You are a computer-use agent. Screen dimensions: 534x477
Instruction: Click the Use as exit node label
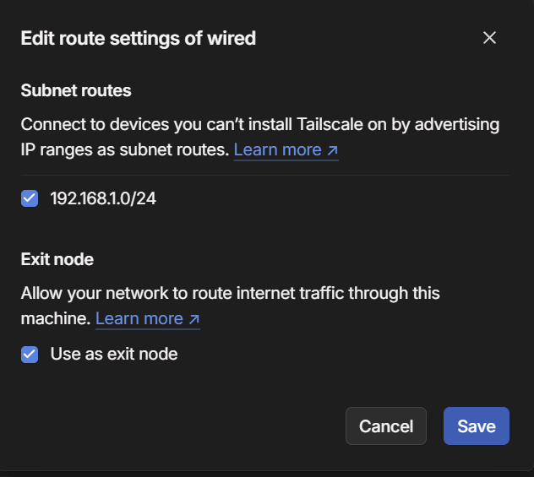(114, 354)
